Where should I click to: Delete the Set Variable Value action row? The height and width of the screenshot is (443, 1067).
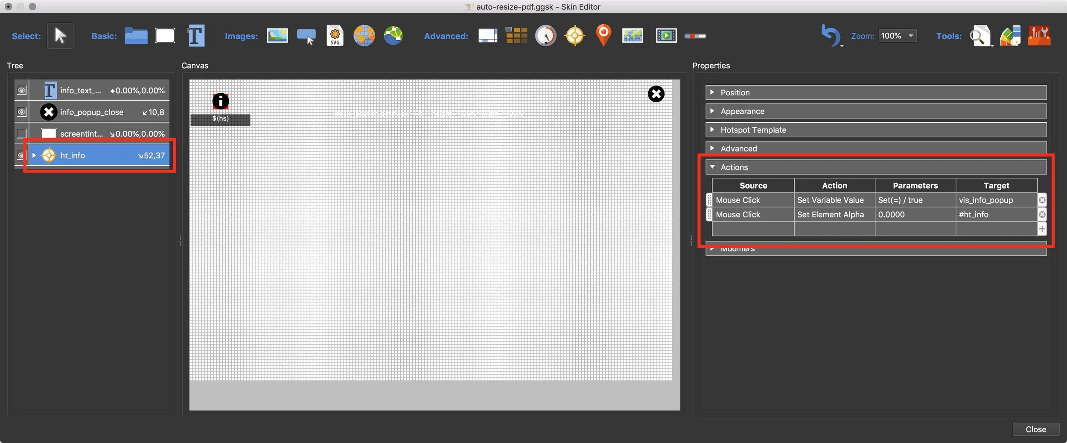coord(1042,200)
